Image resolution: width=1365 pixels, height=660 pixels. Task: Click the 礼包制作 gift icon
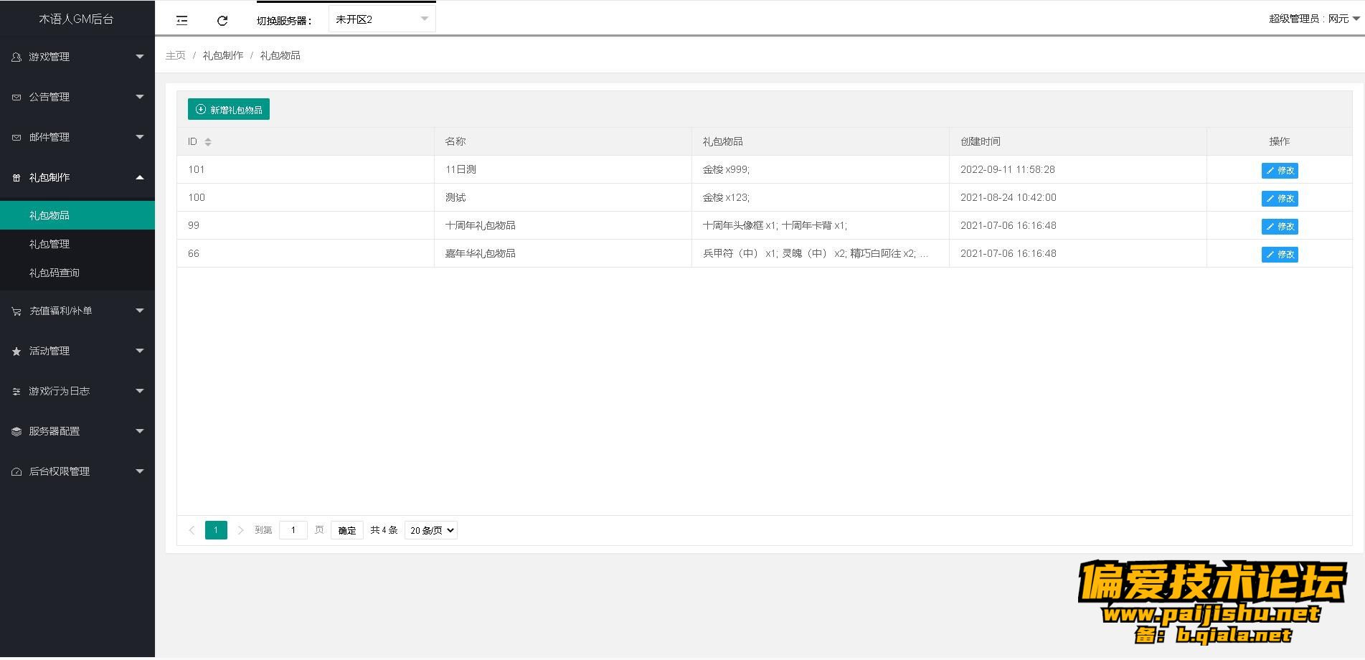[16, 178]
